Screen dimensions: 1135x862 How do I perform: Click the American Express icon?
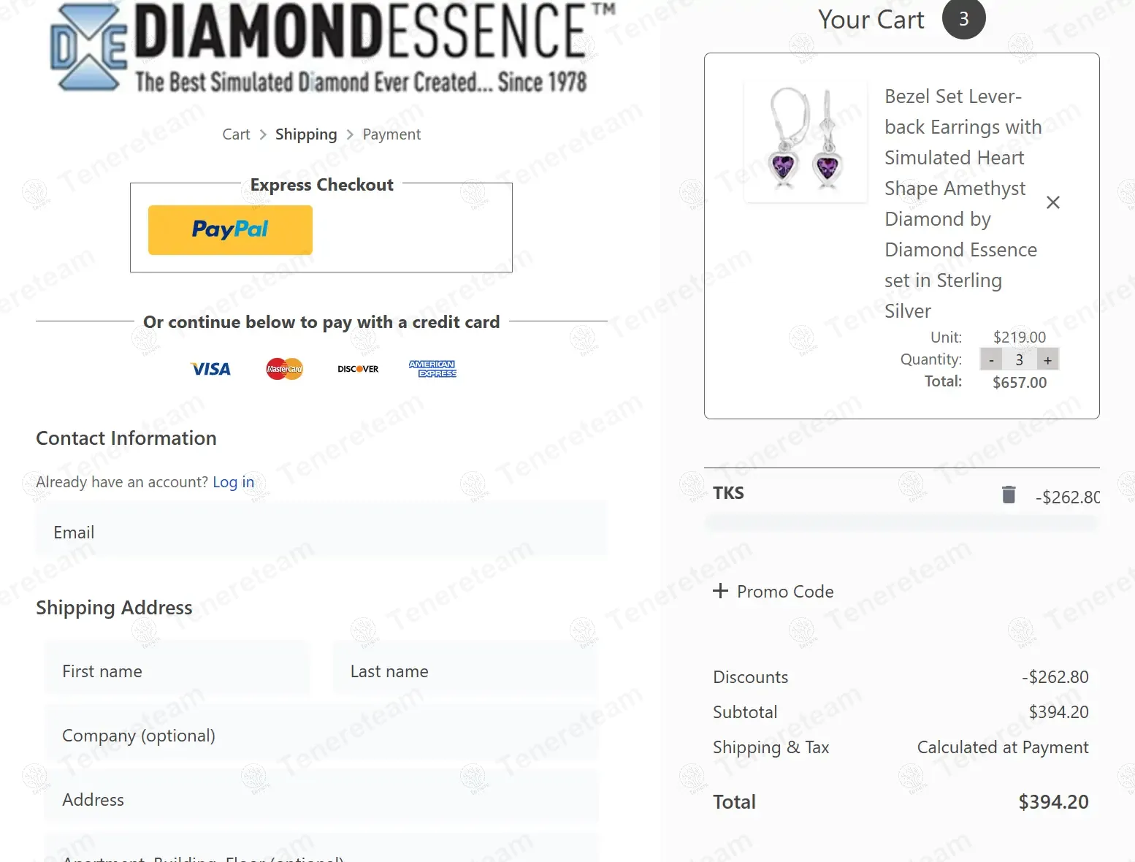coord(432,369)
